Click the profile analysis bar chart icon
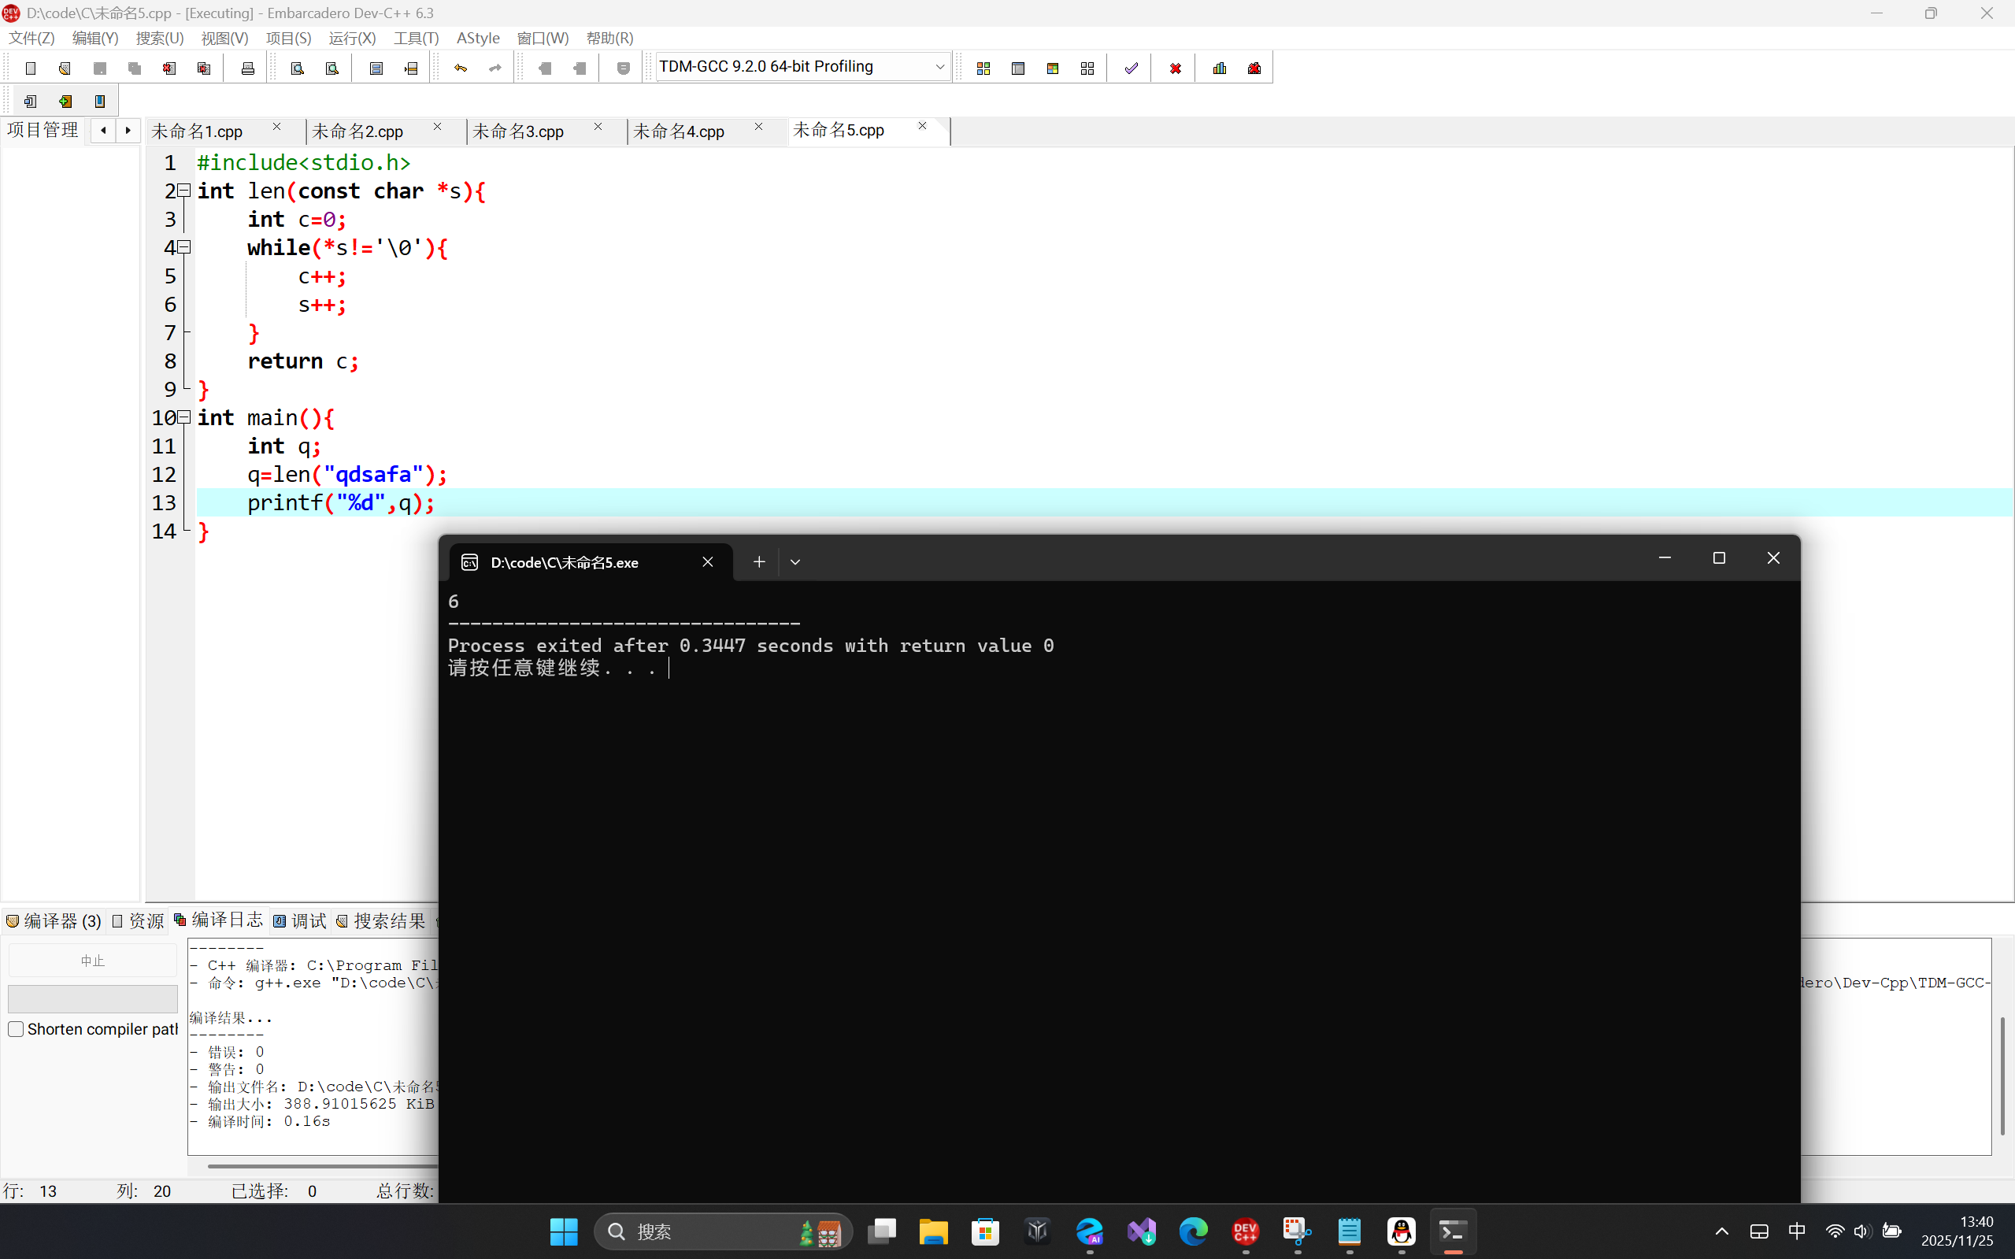The width and height of the screenshot is (2015, 1259). tap(1220, 69)
